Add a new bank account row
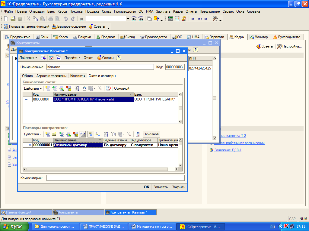 coord(48,88)
